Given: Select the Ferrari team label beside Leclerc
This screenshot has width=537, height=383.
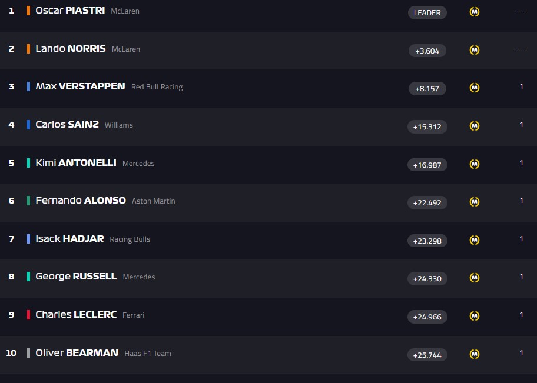Looking at the screenshot, I should coord(133,315).
